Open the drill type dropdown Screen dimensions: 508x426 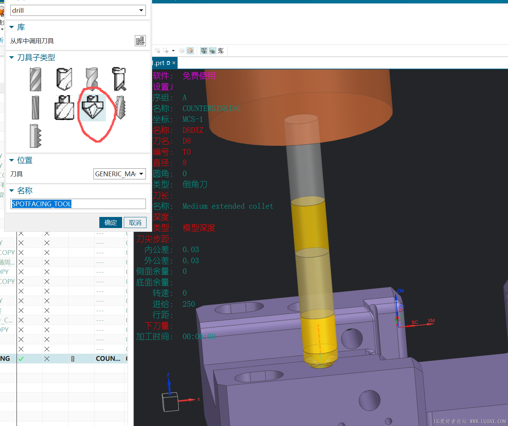click(78, 10)
